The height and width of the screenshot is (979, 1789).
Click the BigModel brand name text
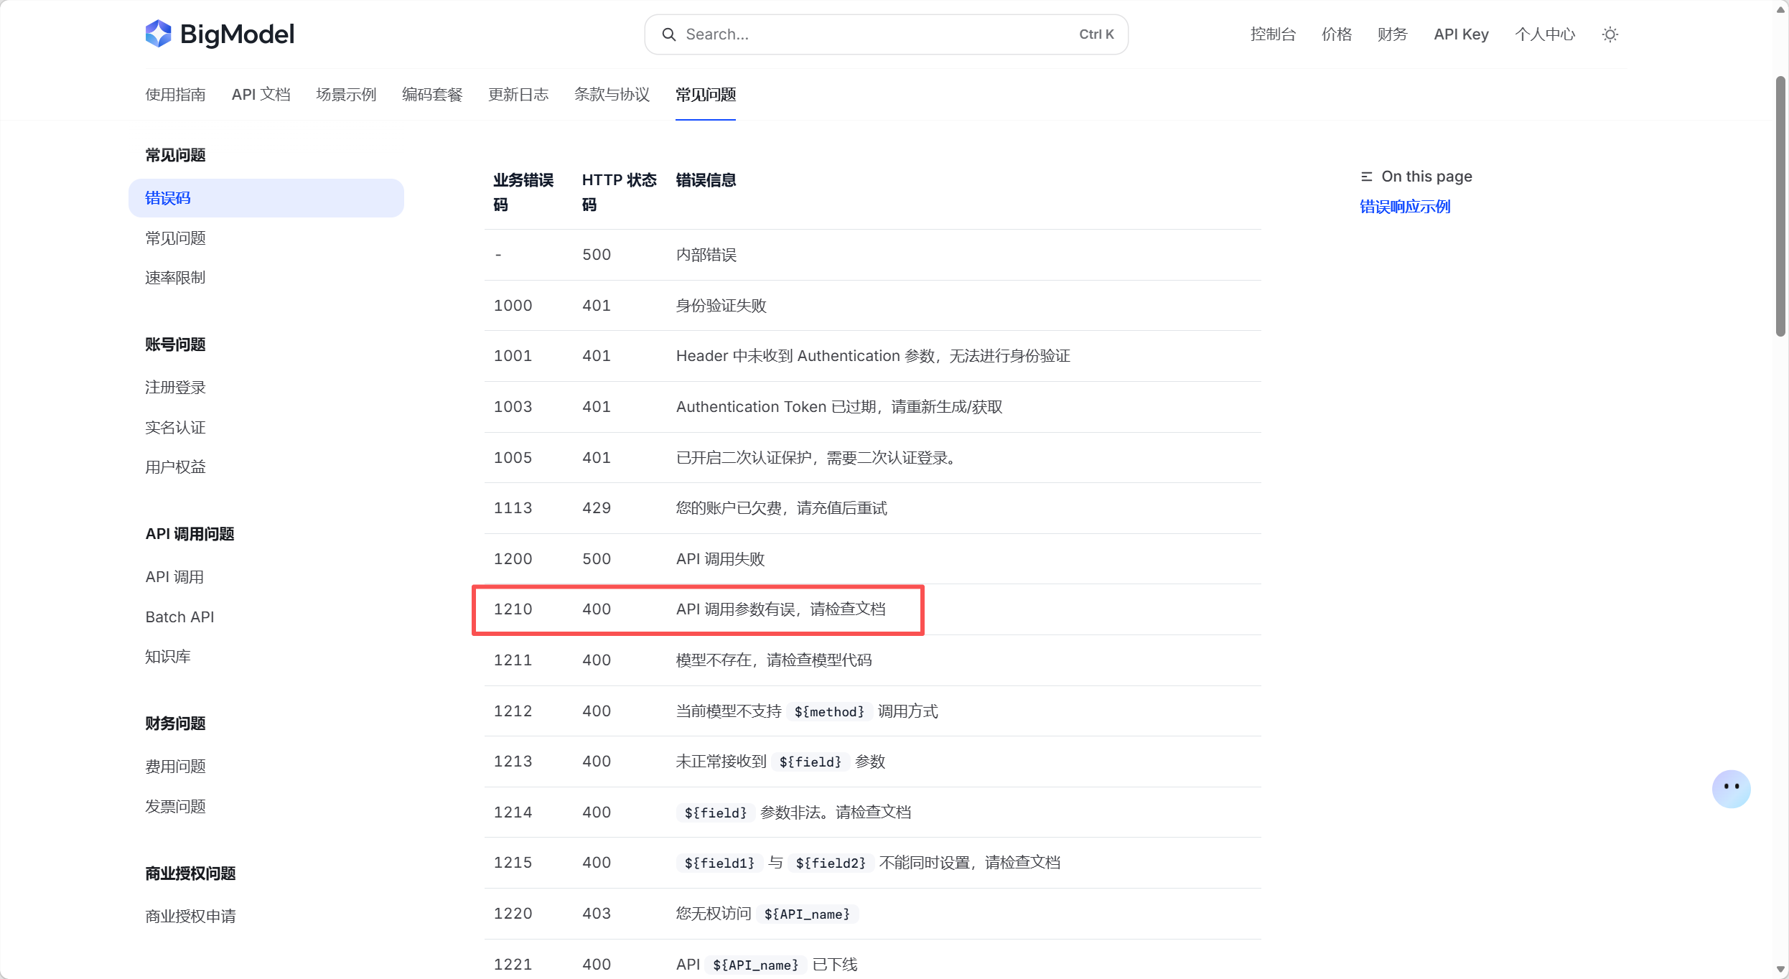point(237,34)
